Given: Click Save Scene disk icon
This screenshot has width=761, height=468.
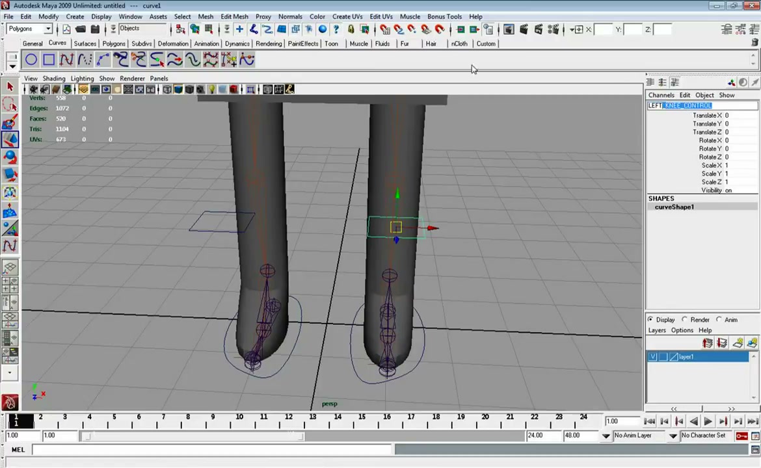Looking at the screenshot, I should coord(95,29).
